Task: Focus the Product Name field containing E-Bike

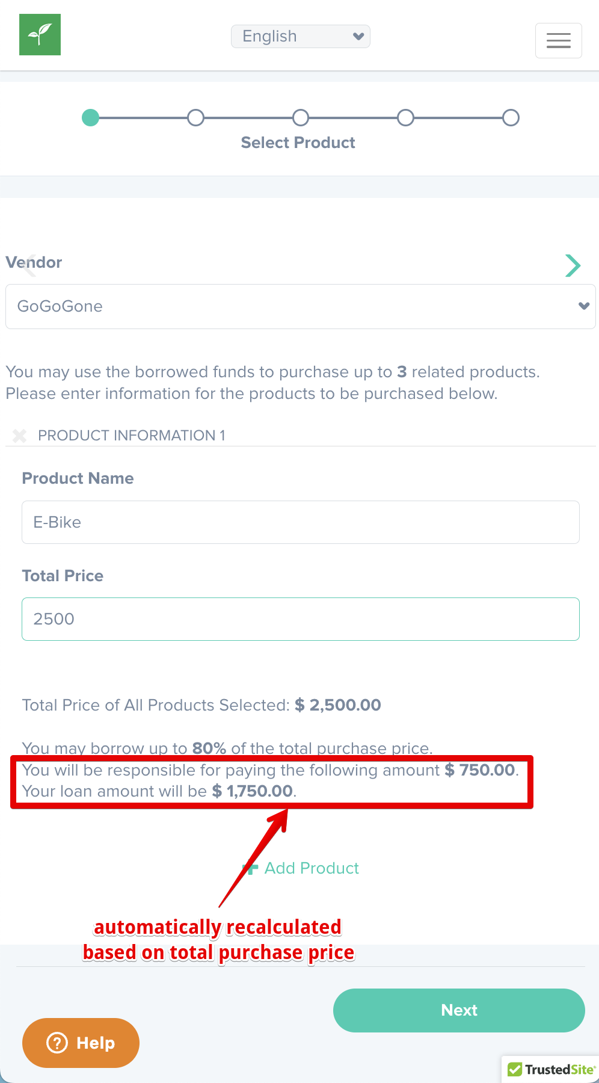Action: (300, 522)
